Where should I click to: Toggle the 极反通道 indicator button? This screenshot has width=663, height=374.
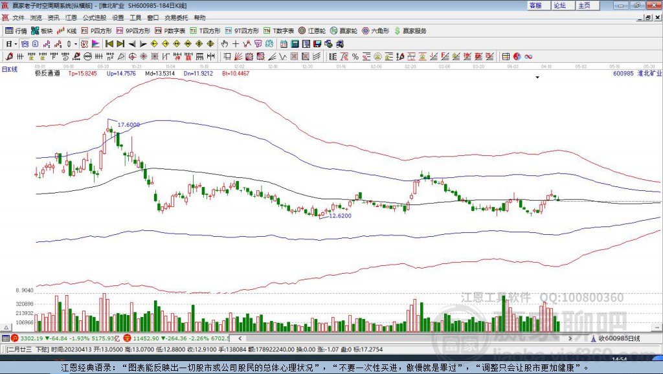point(47,73)
